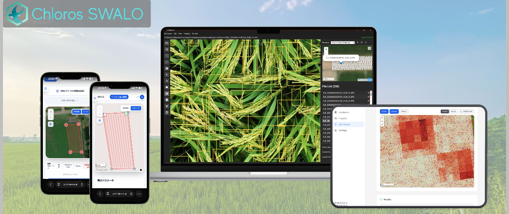The height and width of the screenshot is (214, 509).
Task: Click the brightness icon in left toolbar
Action: tap(167, 106)
